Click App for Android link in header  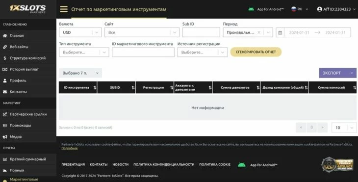click(x=270, y=9)
